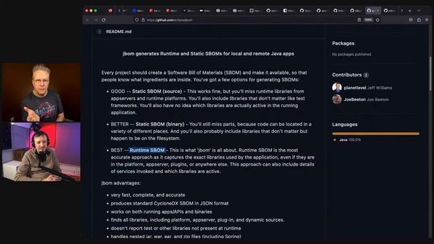Click the Static SBOM (source) bold text

coord(157,91)
